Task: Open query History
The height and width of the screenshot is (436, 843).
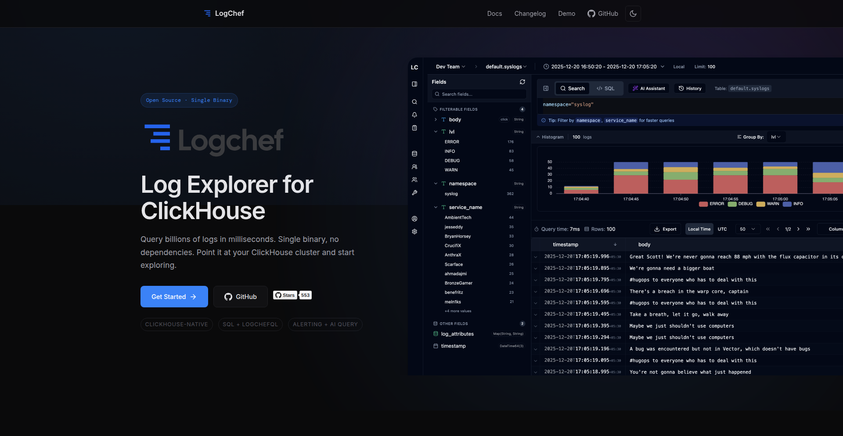Action: click(x=689, y=88)
